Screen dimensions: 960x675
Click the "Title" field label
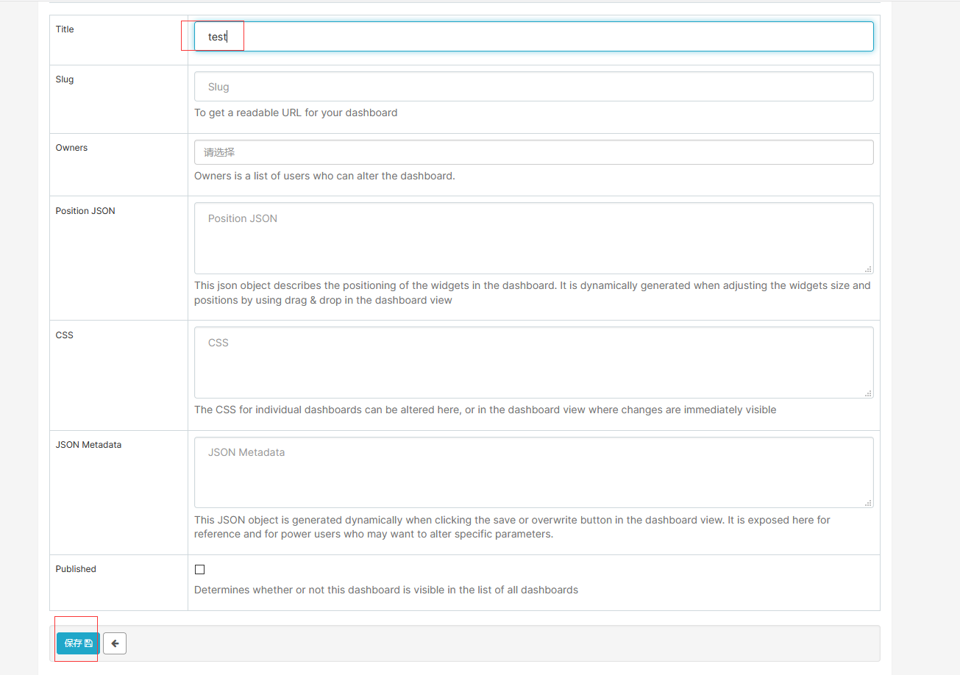click(x=65, y=29)
